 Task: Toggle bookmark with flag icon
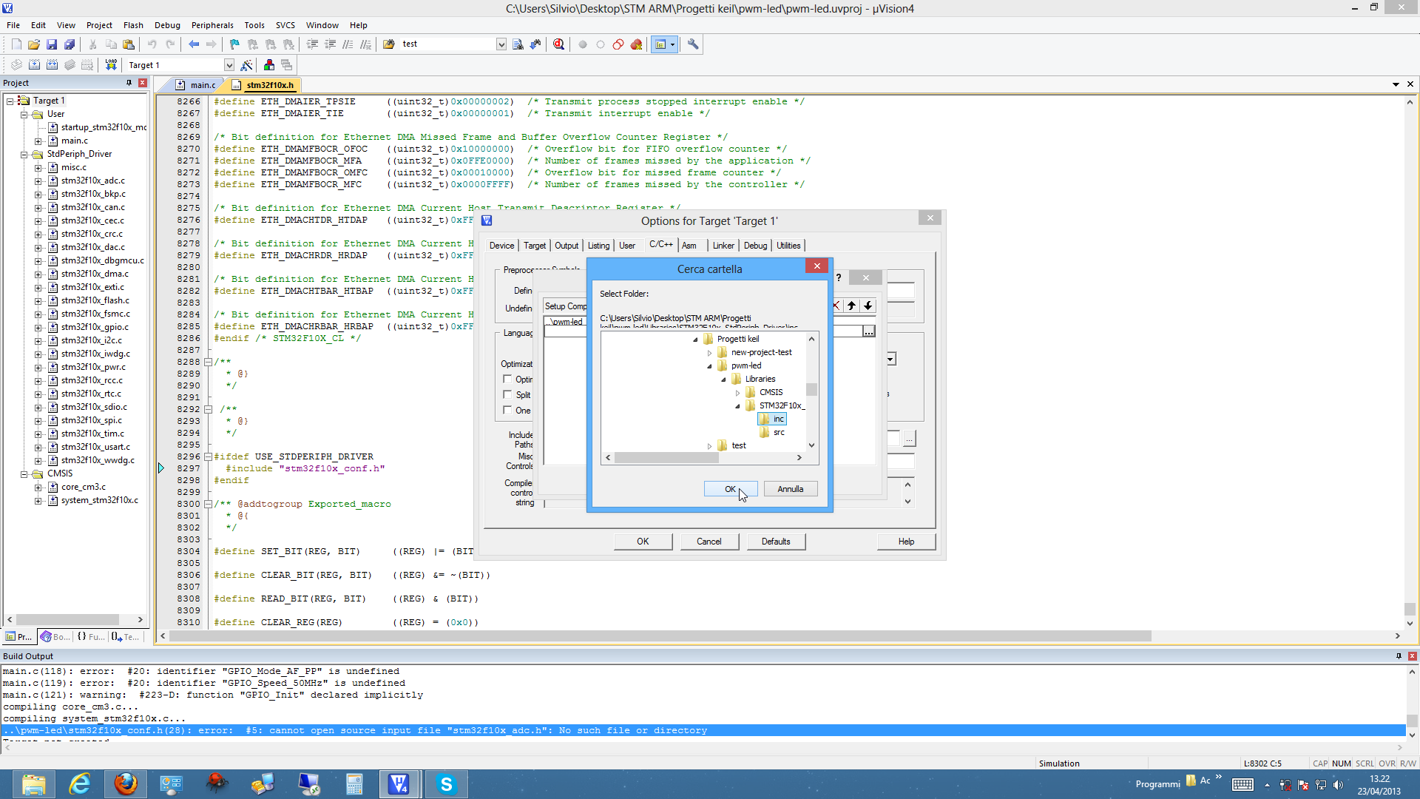(x=234, y=44)
